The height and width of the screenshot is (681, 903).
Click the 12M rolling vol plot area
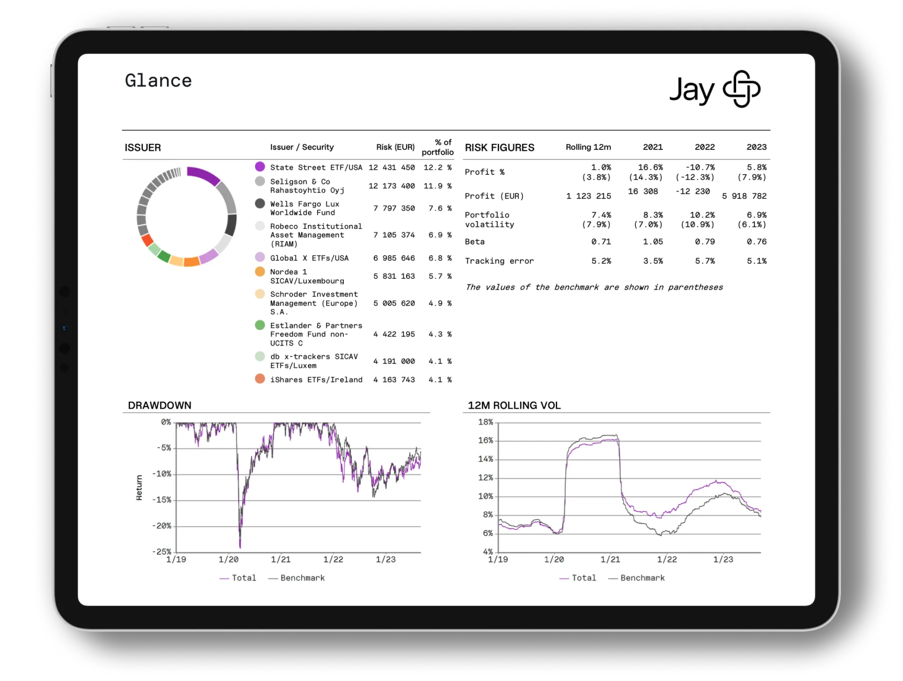(x=629, y=487)
